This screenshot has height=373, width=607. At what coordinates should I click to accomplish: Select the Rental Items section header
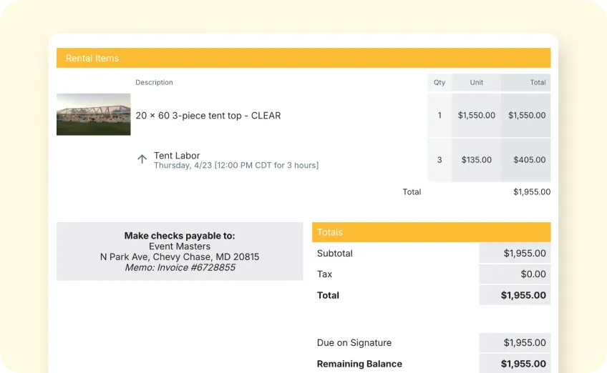click(x=92, y=58)
